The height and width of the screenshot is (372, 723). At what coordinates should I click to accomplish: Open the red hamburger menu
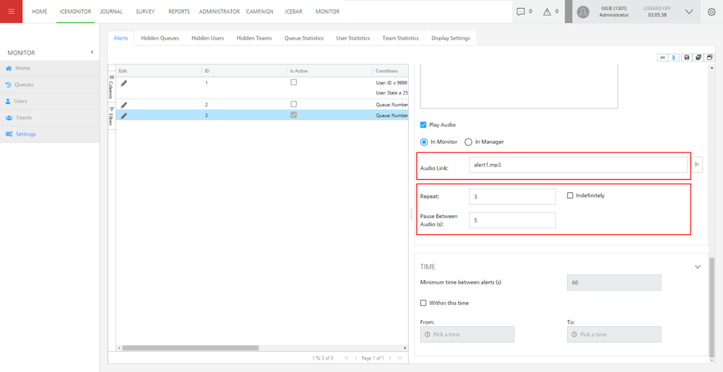(x=11, y=11)
